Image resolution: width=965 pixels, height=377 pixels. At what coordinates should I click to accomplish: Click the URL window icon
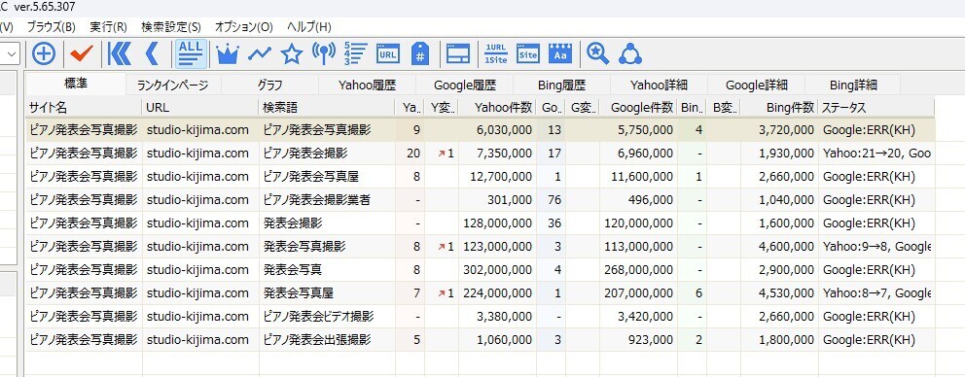[388, 53]
